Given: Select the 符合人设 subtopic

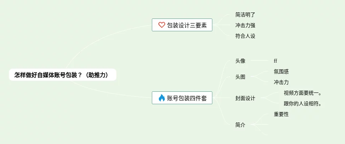Looking at the screenshot, I should 245,36.
